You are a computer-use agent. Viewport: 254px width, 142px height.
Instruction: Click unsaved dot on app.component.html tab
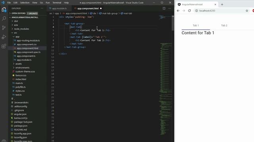click(x=101, y=8)
